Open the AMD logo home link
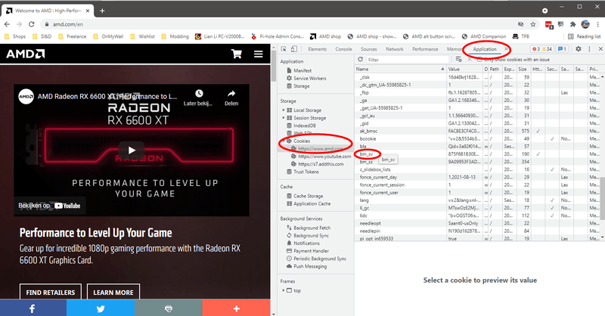The image size is (605, 316). [x=26, y=54]
